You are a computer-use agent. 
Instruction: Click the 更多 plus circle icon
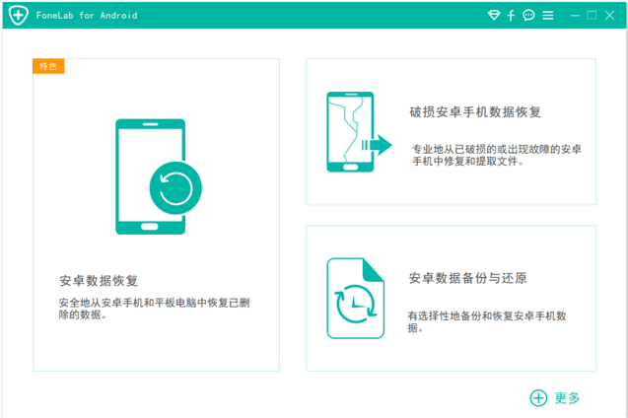[538, 397]
